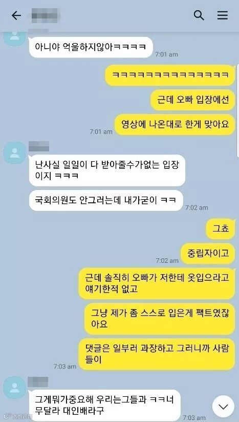Select the 아니야 억울하지않아 message bubble
Viewport: 239px width, 422px height.
pyautogui.click(x=91, y=47)
